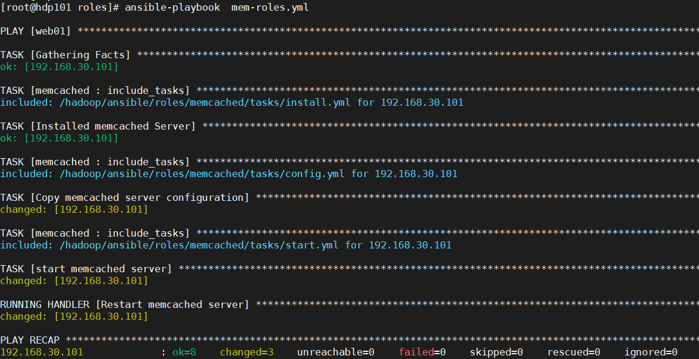Click 'RUNNING HANDLER [Restart memcached server]' line
The image size is (699, 359).
click(125, 304)
